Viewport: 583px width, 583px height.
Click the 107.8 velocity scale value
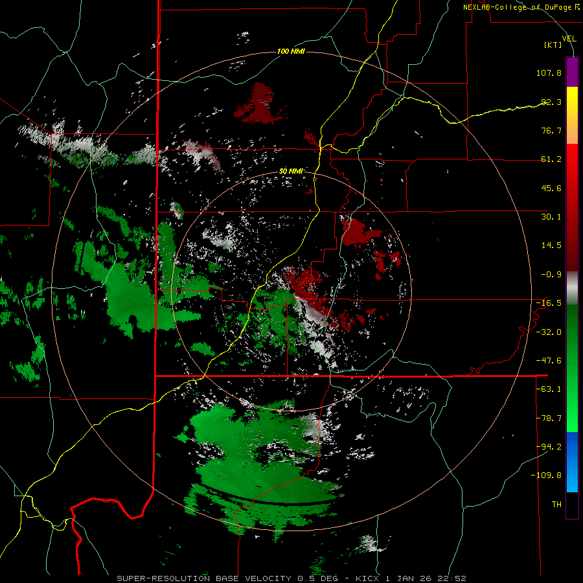[x=549, y=73]
